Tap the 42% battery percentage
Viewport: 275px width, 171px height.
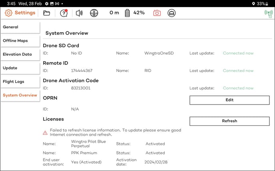139,13
